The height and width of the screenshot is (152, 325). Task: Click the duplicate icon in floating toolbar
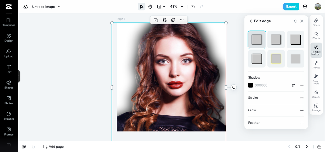173,20
